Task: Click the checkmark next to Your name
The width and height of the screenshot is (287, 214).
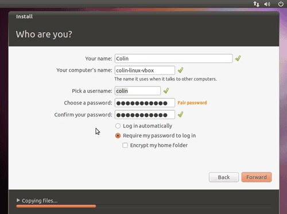Action: 238,58
